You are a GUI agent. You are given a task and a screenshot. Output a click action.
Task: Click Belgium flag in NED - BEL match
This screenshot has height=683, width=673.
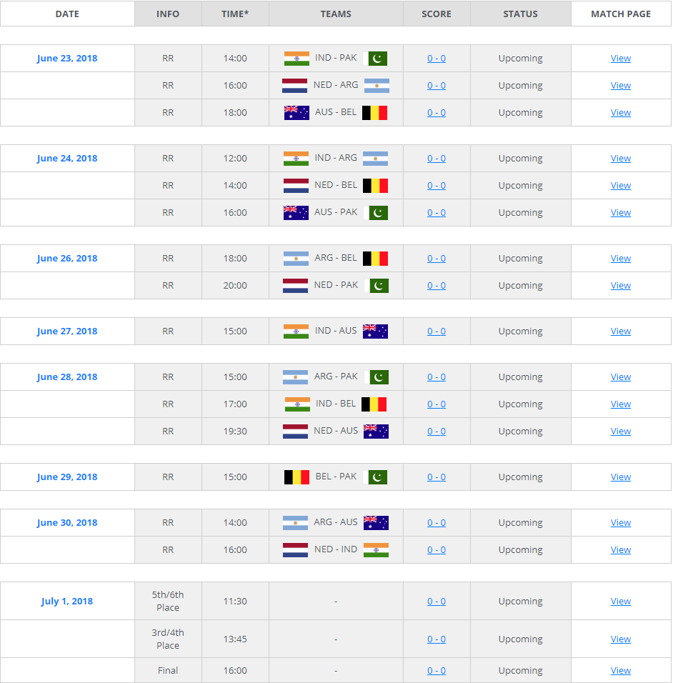click(375, 186)
